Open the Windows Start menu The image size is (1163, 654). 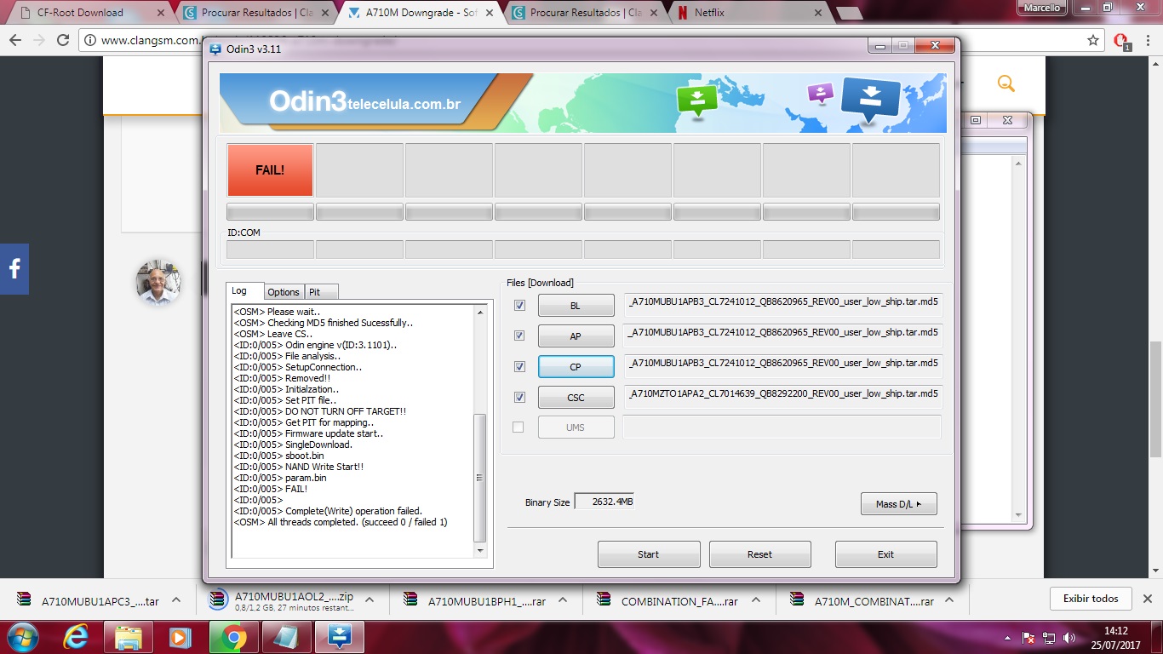click(21, 637)
